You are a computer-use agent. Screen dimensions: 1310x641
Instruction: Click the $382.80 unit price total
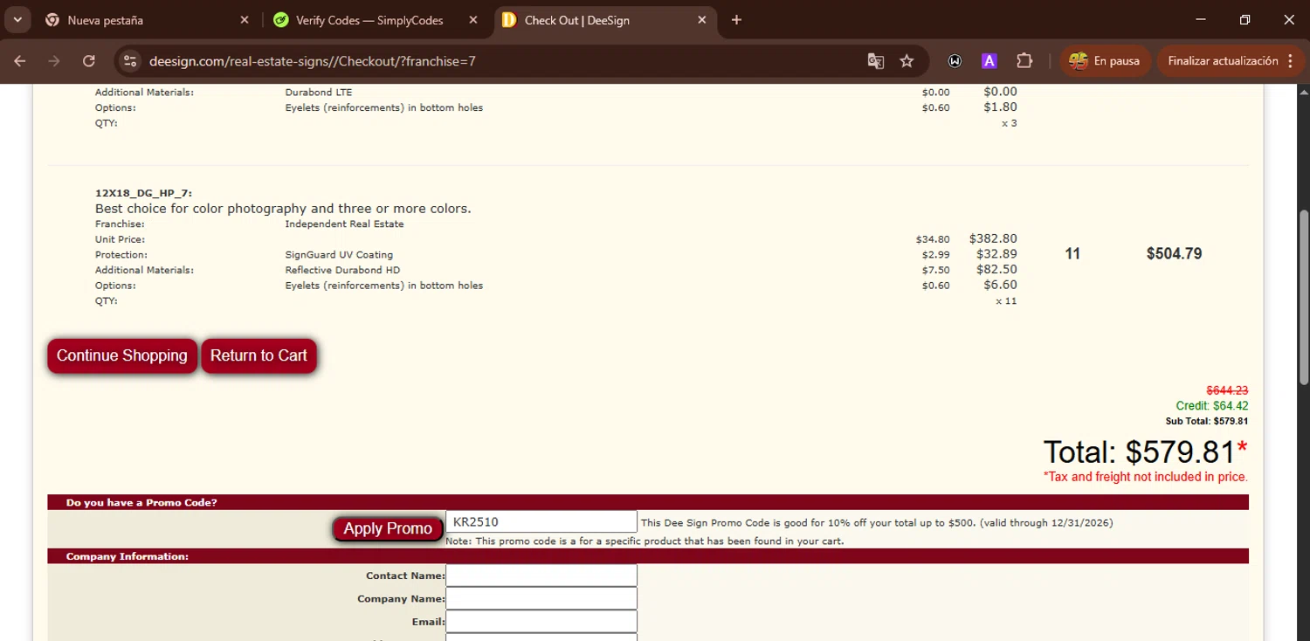993,238
